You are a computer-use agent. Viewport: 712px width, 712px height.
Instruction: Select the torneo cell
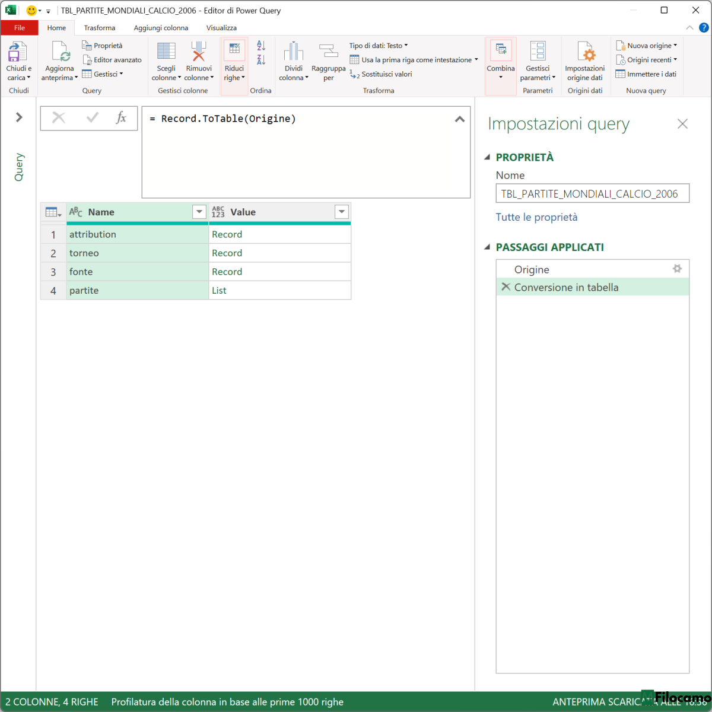137,253
